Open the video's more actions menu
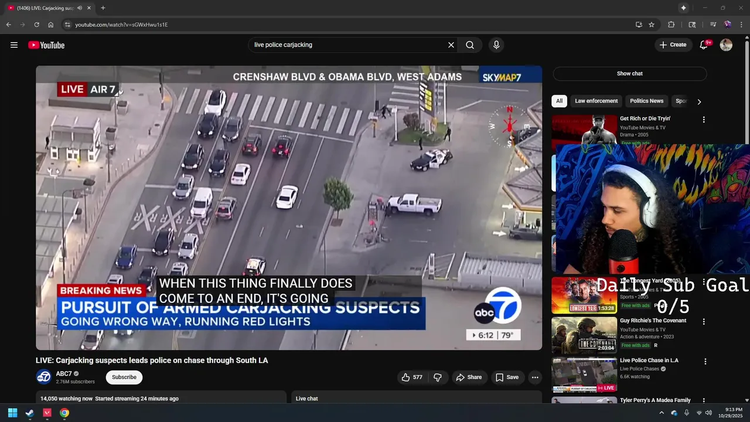Viewport: 750px width, 422px height. click(x=535, y=377)
